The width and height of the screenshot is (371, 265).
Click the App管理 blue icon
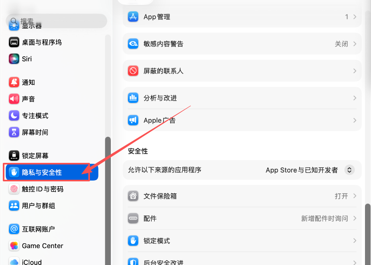[x=133, y=16]
